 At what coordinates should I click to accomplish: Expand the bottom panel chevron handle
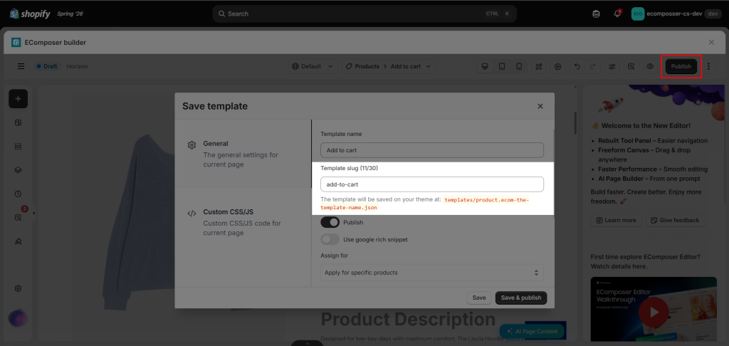coord(308,343)
